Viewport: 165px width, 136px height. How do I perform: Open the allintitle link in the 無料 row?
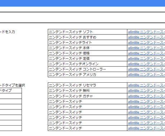point(146,91)
